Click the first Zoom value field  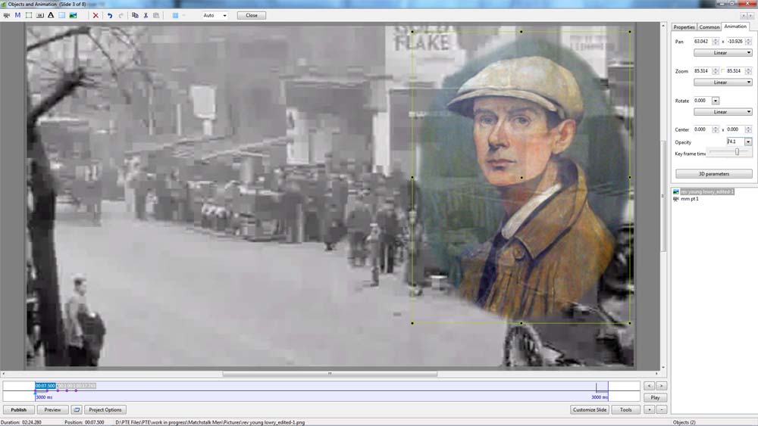(x=702, y=71)
